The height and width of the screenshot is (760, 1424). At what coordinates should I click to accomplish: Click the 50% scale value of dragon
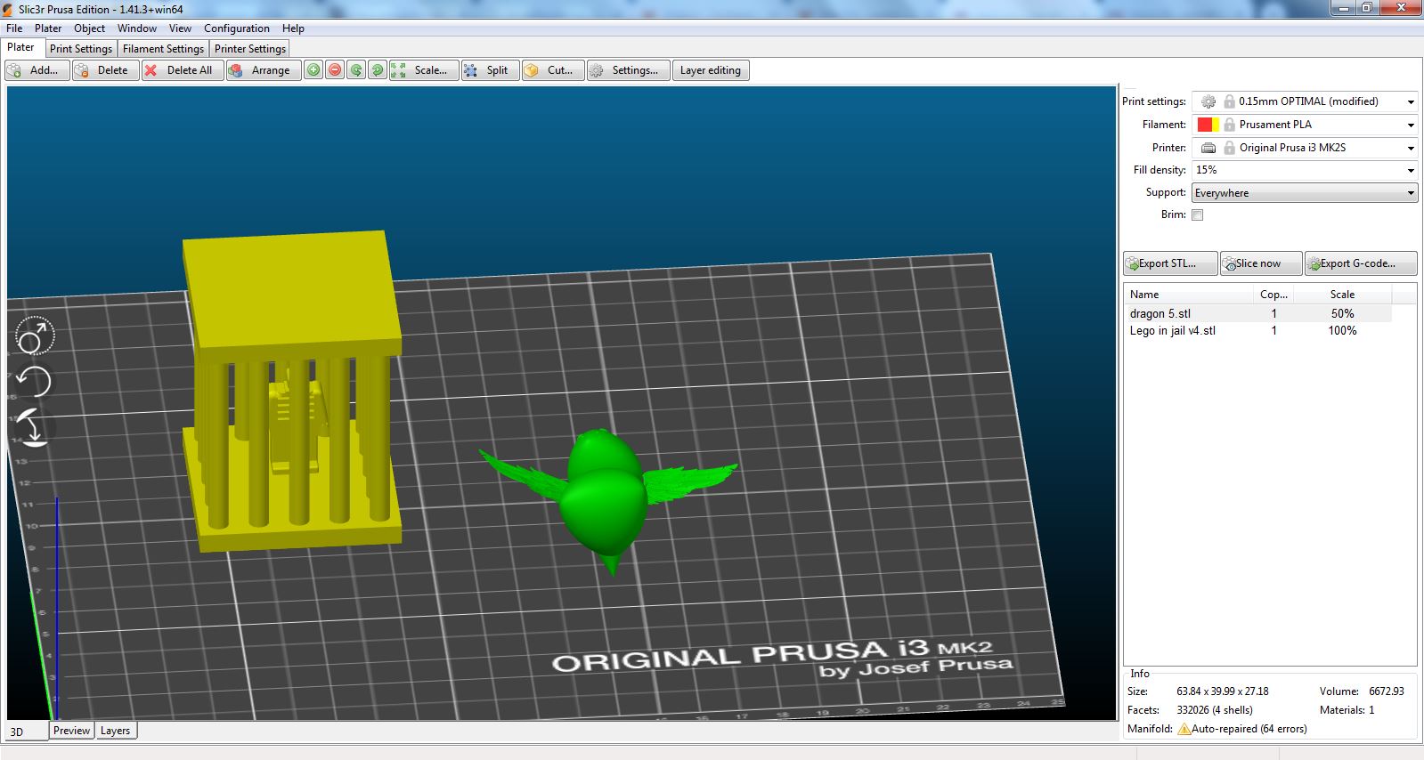coord(1342,313)
